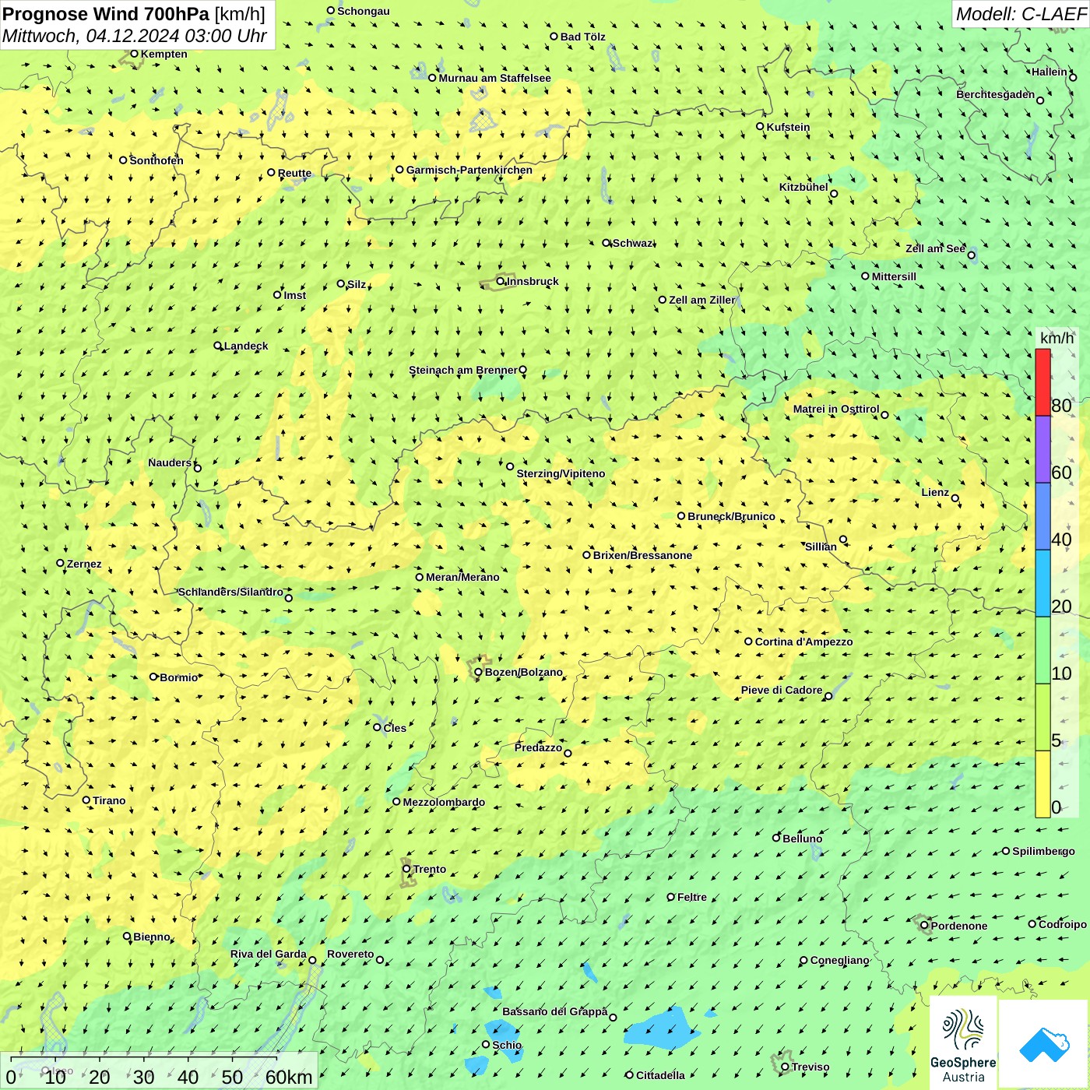Click the 'Kitzbühel' map label
The height and width of the screenshot is (1090, 1090).
[x=803, y=187]
